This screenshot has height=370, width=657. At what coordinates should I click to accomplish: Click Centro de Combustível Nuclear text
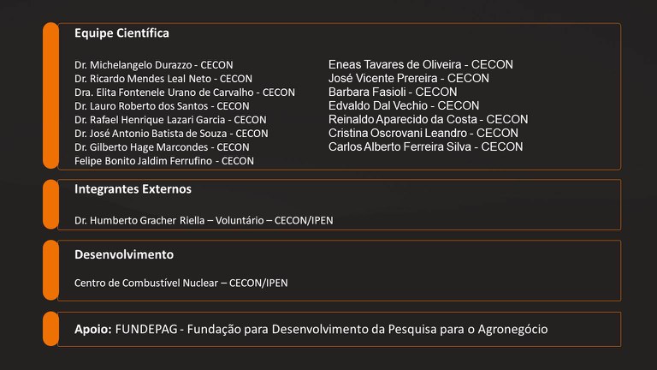click(181, 283)
